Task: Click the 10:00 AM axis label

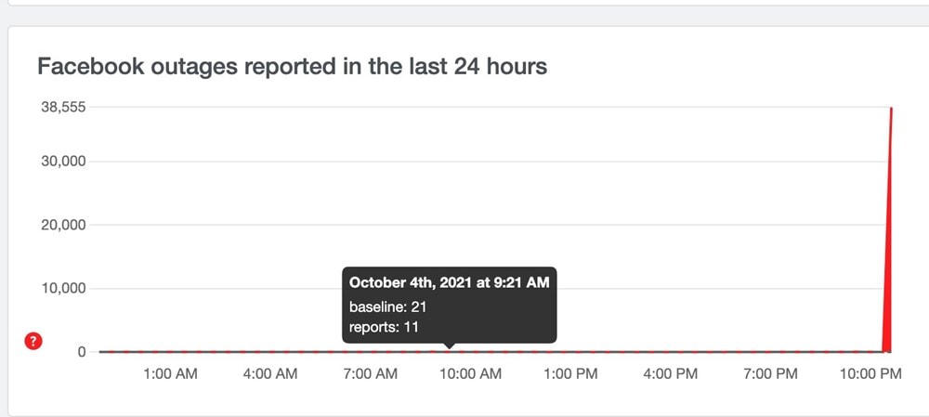Action: pos(469,374)
